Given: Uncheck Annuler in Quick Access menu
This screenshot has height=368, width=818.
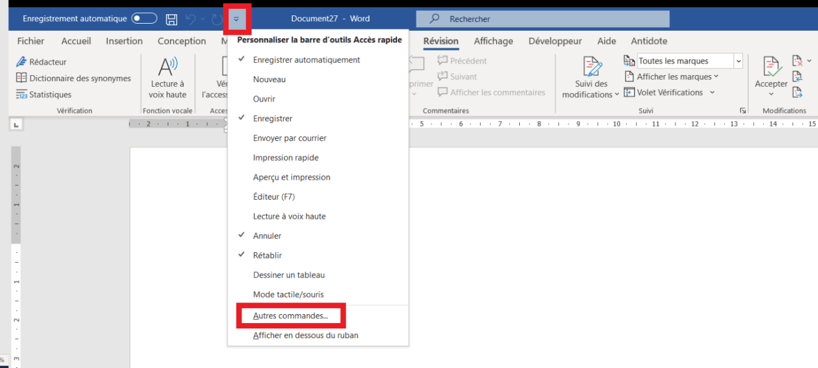Looking at the screenshot, I should pos(318,236).
